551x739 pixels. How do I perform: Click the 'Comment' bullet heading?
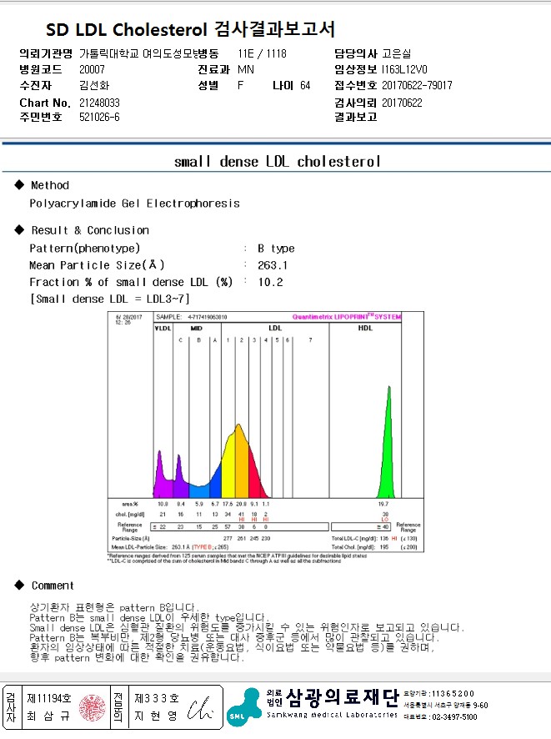(53, 586)
